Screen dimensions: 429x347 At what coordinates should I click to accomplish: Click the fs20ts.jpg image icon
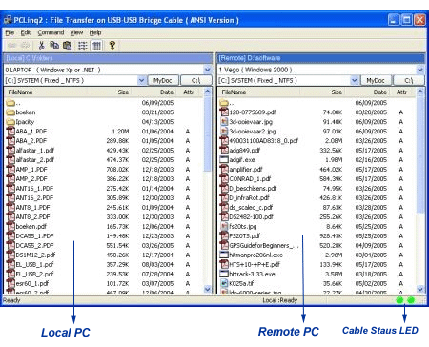click(x=224, y=227)
